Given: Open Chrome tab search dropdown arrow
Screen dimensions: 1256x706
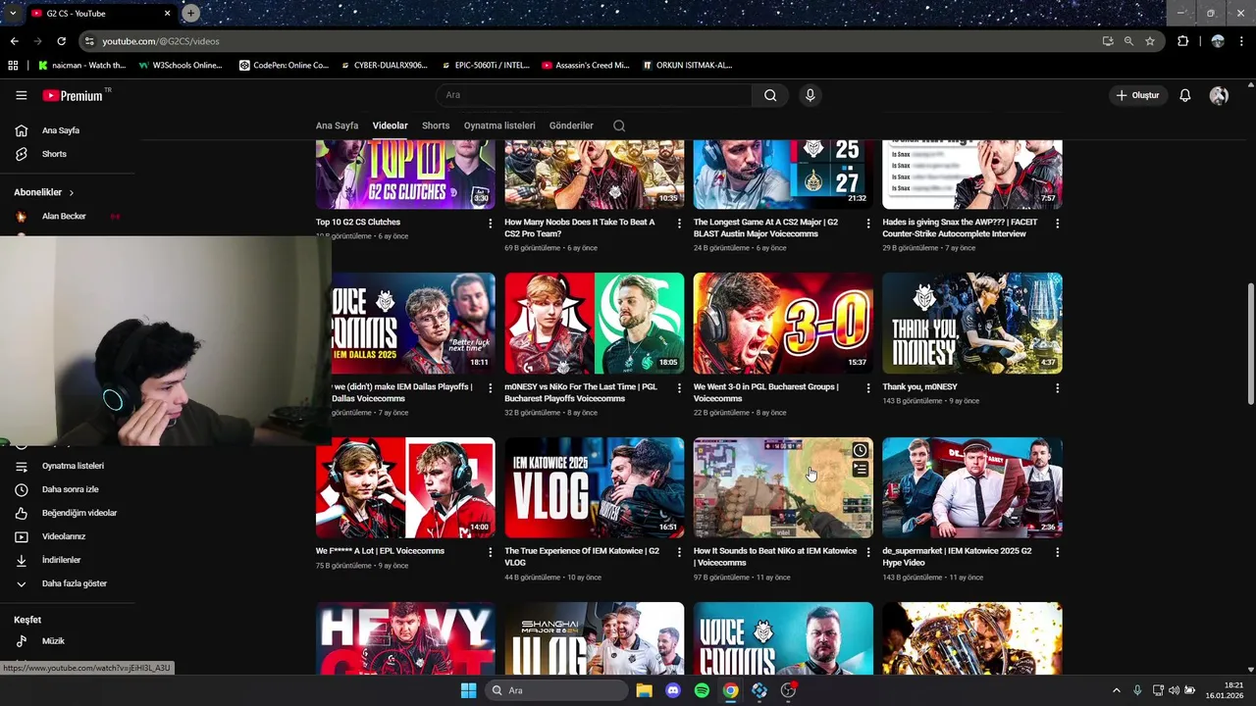Looking at the screenshot, I should point(12,13).
